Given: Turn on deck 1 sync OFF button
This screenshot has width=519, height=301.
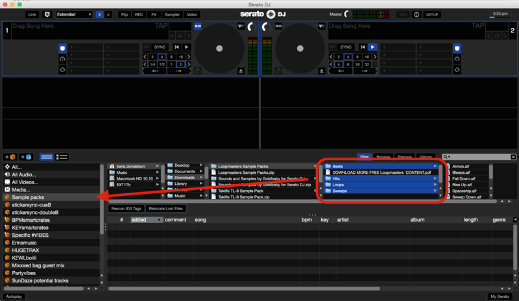Looking at the screenshot, I should point(147,47).
